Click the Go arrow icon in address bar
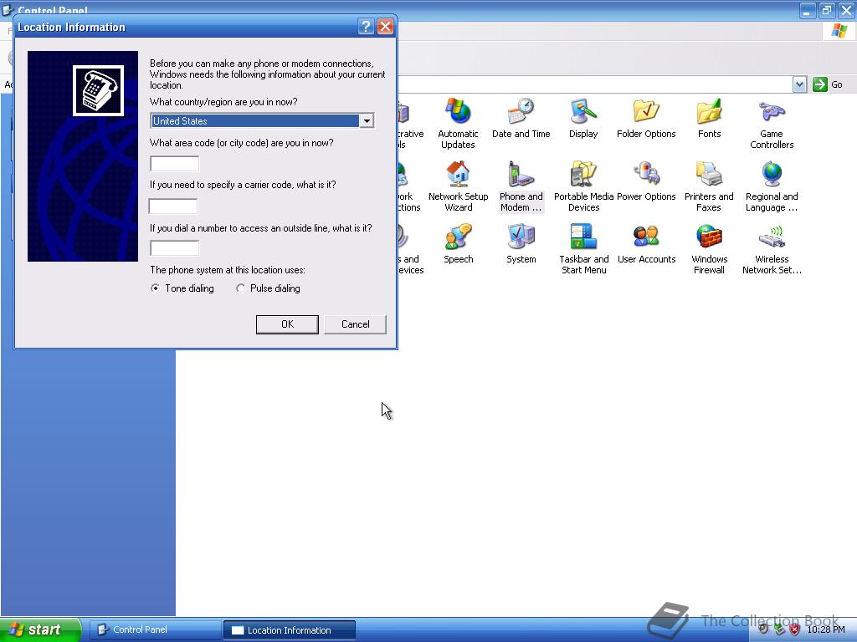 (820, 84)
